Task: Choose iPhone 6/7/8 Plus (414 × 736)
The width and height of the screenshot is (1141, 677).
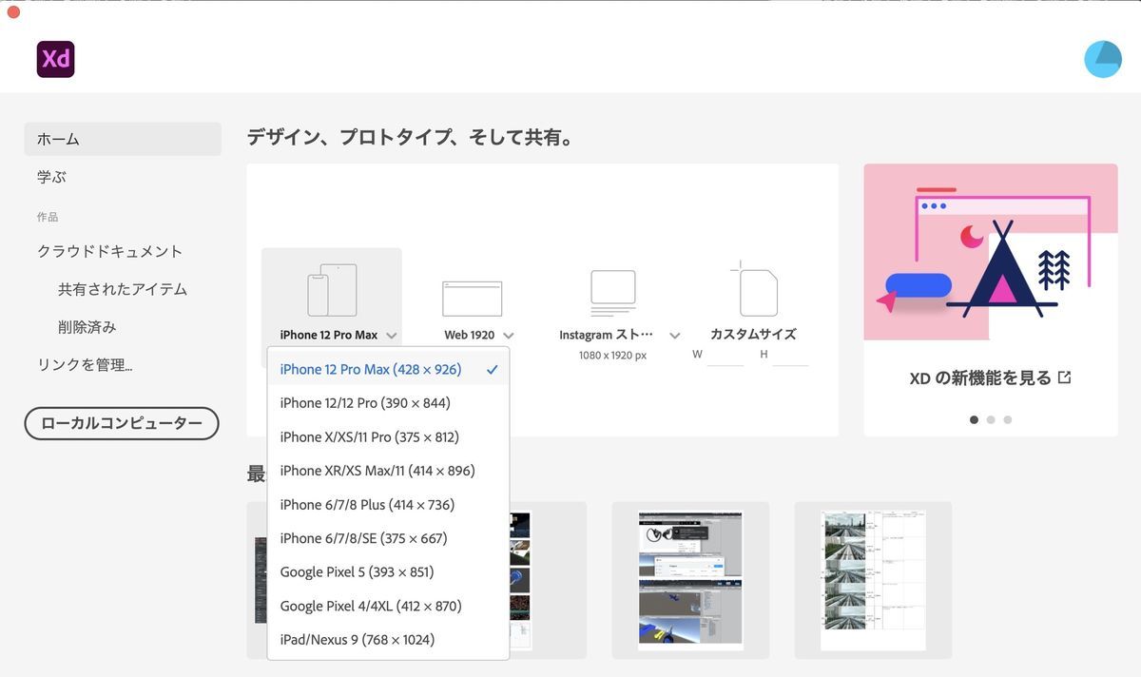Action: (x=388, y=505)
